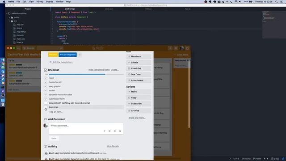Open the Window menu in menu bar

[59, 2]
